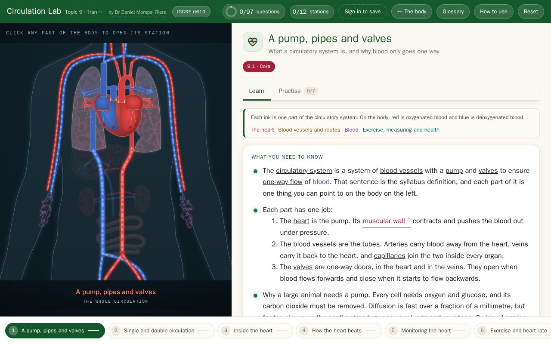Screen dimensions: 551x344
Task: Go to station 5 Monitoring the heart
Action: point(428,331)
